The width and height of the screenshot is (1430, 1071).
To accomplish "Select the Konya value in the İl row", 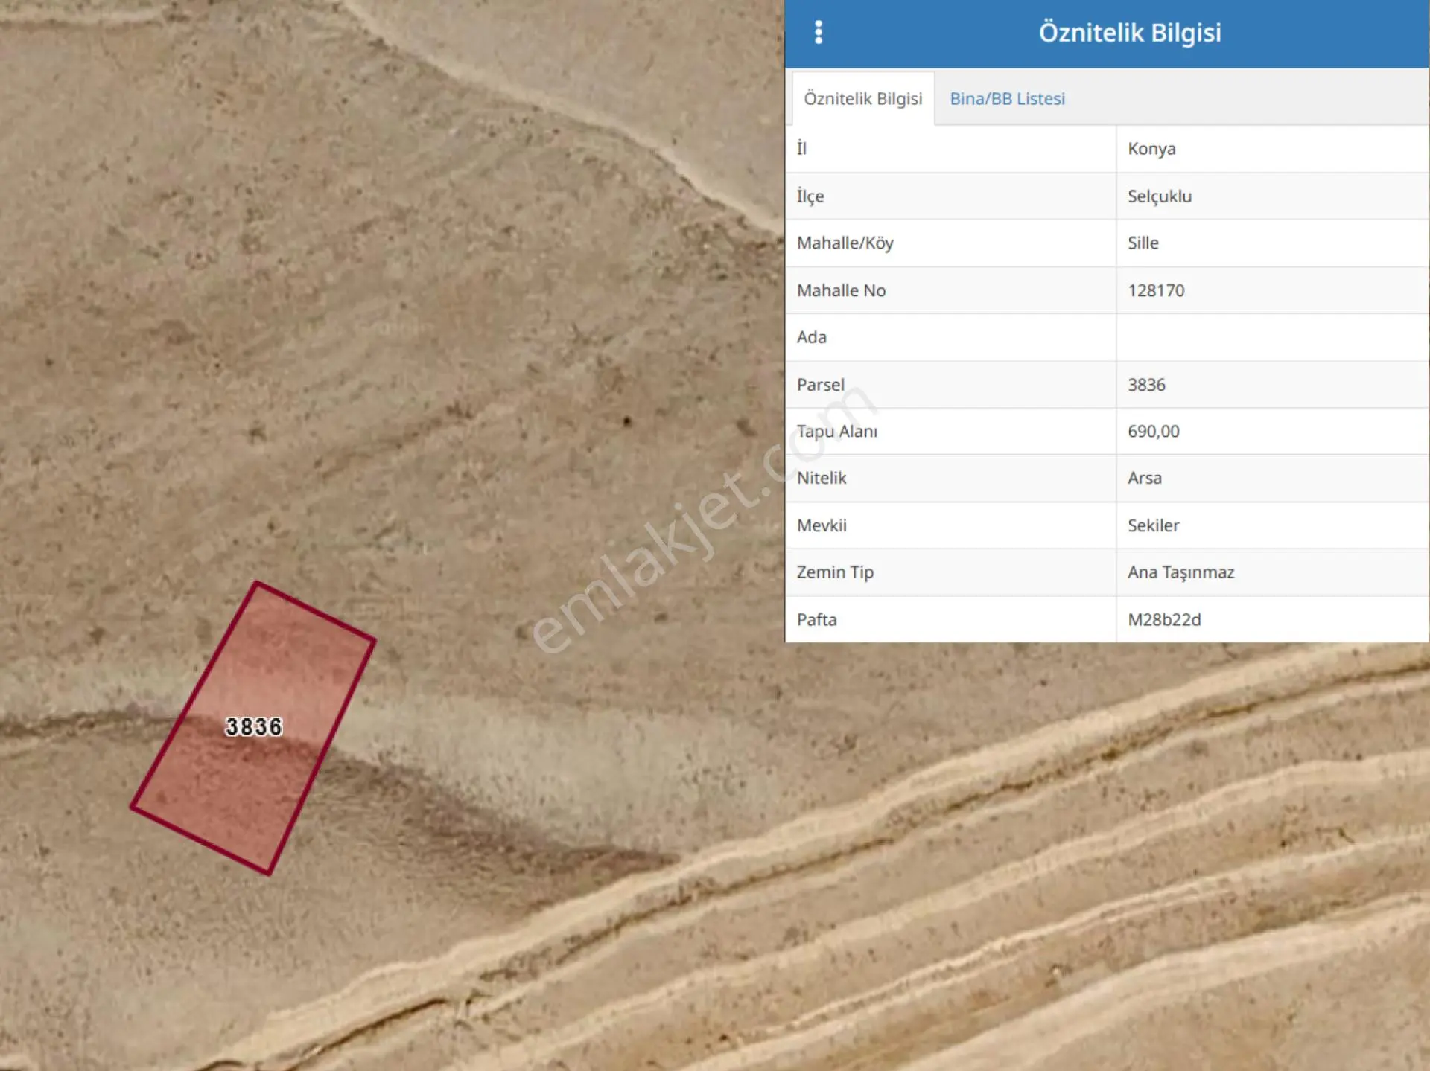I will click(1151, 149).
